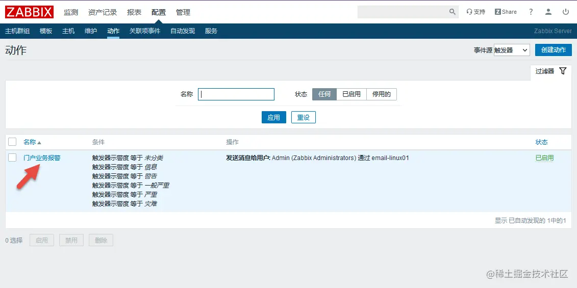The image size is (577, 288).
Task: Go to 动作 submenu
Action: coord(113,31)
